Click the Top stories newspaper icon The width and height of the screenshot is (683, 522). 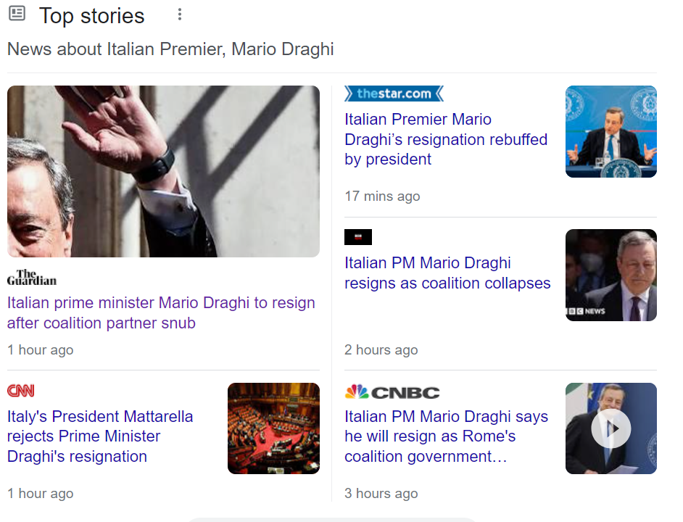17,14
